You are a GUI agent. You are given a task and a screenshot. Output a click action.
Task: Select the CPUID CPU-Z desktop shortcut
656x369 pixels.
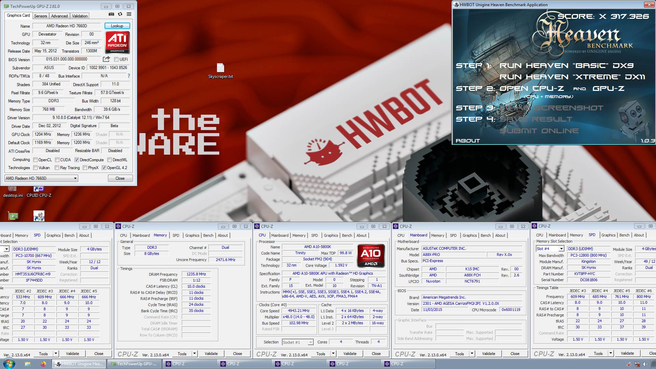[x=39, y=191]
